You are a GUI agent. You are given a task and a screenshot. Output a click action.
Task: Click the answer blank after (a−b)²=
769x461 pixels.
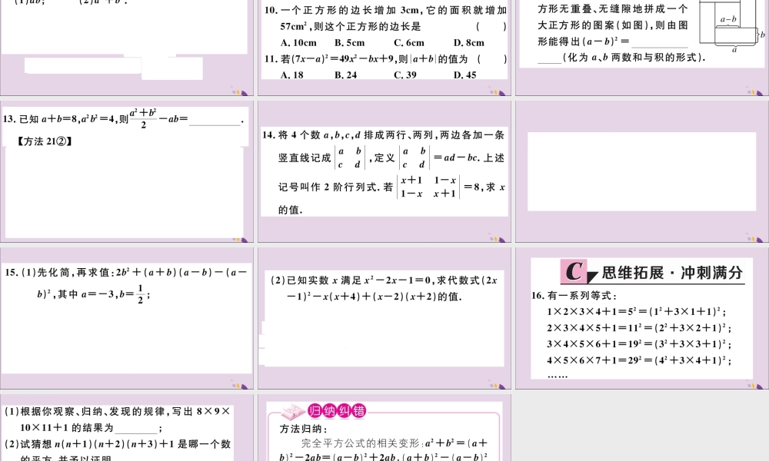coord(660,42)
